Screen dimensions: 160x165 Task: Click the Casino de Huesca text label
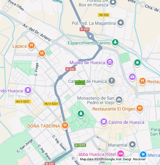[x=126, y=122]
